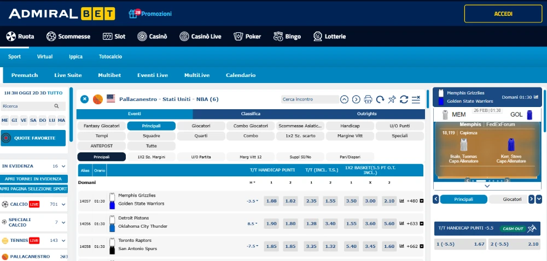Screen dimensions: 547x261
Task: Click the Casinò chip icon
Action: click(142, 36)
